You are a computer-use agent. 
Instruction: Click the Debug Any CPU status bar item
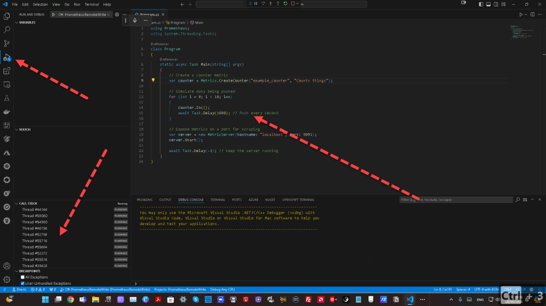coord(222,289)
